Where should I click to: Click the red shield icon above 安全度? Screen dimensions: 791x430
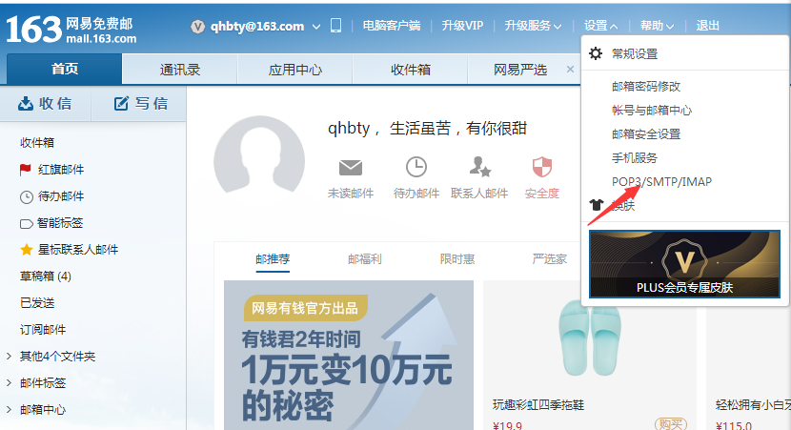[542, 167]
